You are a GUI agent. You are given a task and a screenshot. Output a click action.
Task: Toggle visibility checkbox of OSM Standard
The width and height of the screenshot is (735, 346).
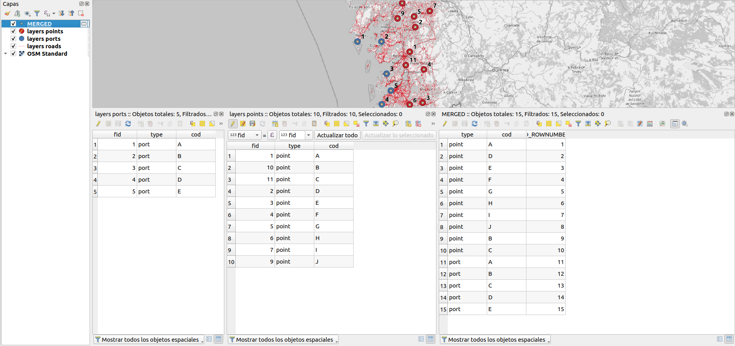[13, 53]
